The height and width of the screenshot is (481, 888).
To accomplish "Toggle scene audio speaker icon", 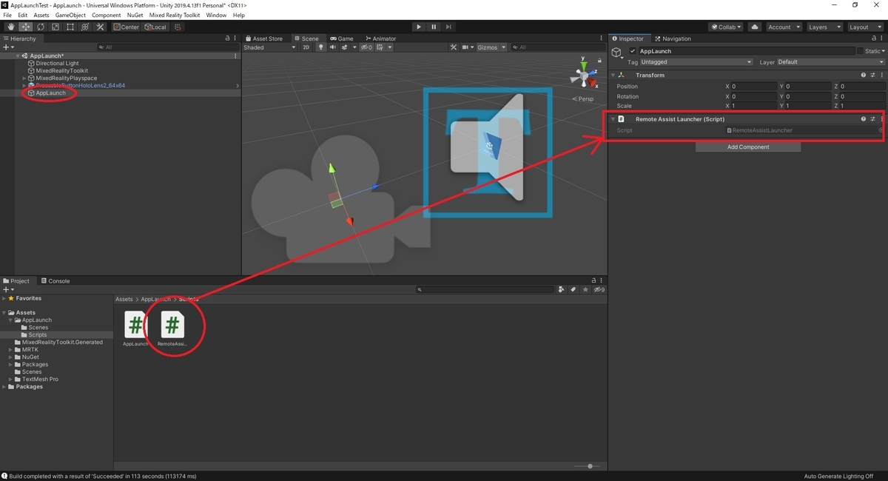I will tap(332, 47).
